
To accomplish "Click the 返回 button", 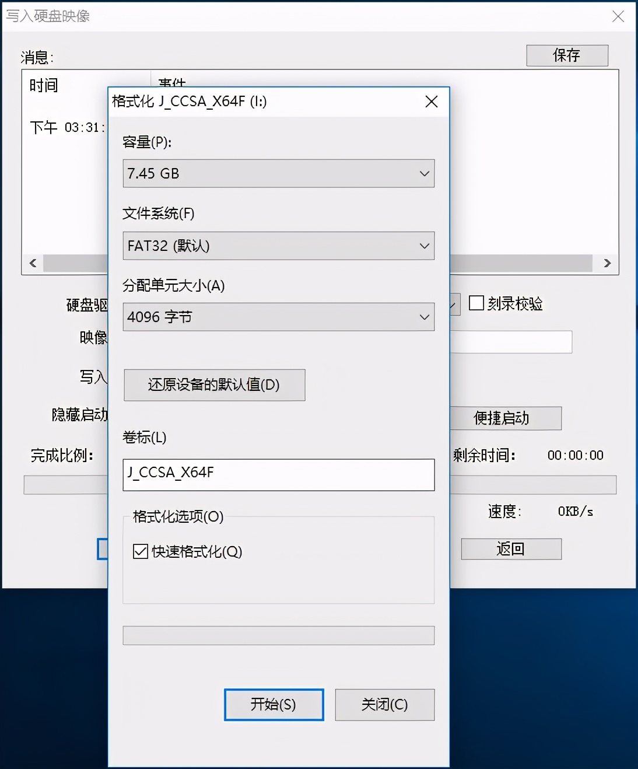I will 511,549.
